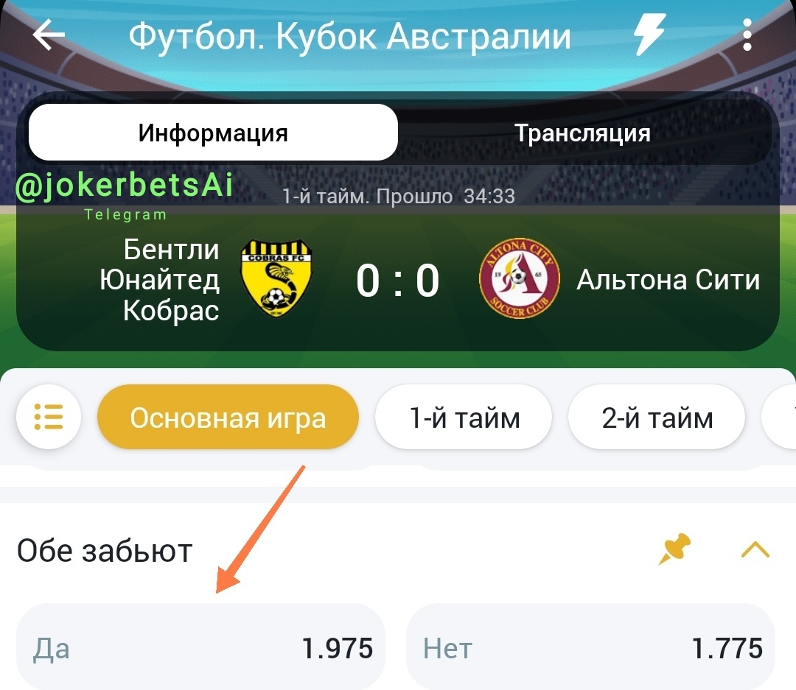Tap the lightning bolt quick-bet icon

(x=649, y=35)
